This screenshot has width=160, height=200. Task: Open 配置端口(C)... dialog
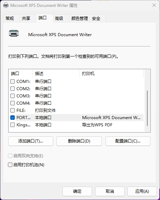(128, 141)
